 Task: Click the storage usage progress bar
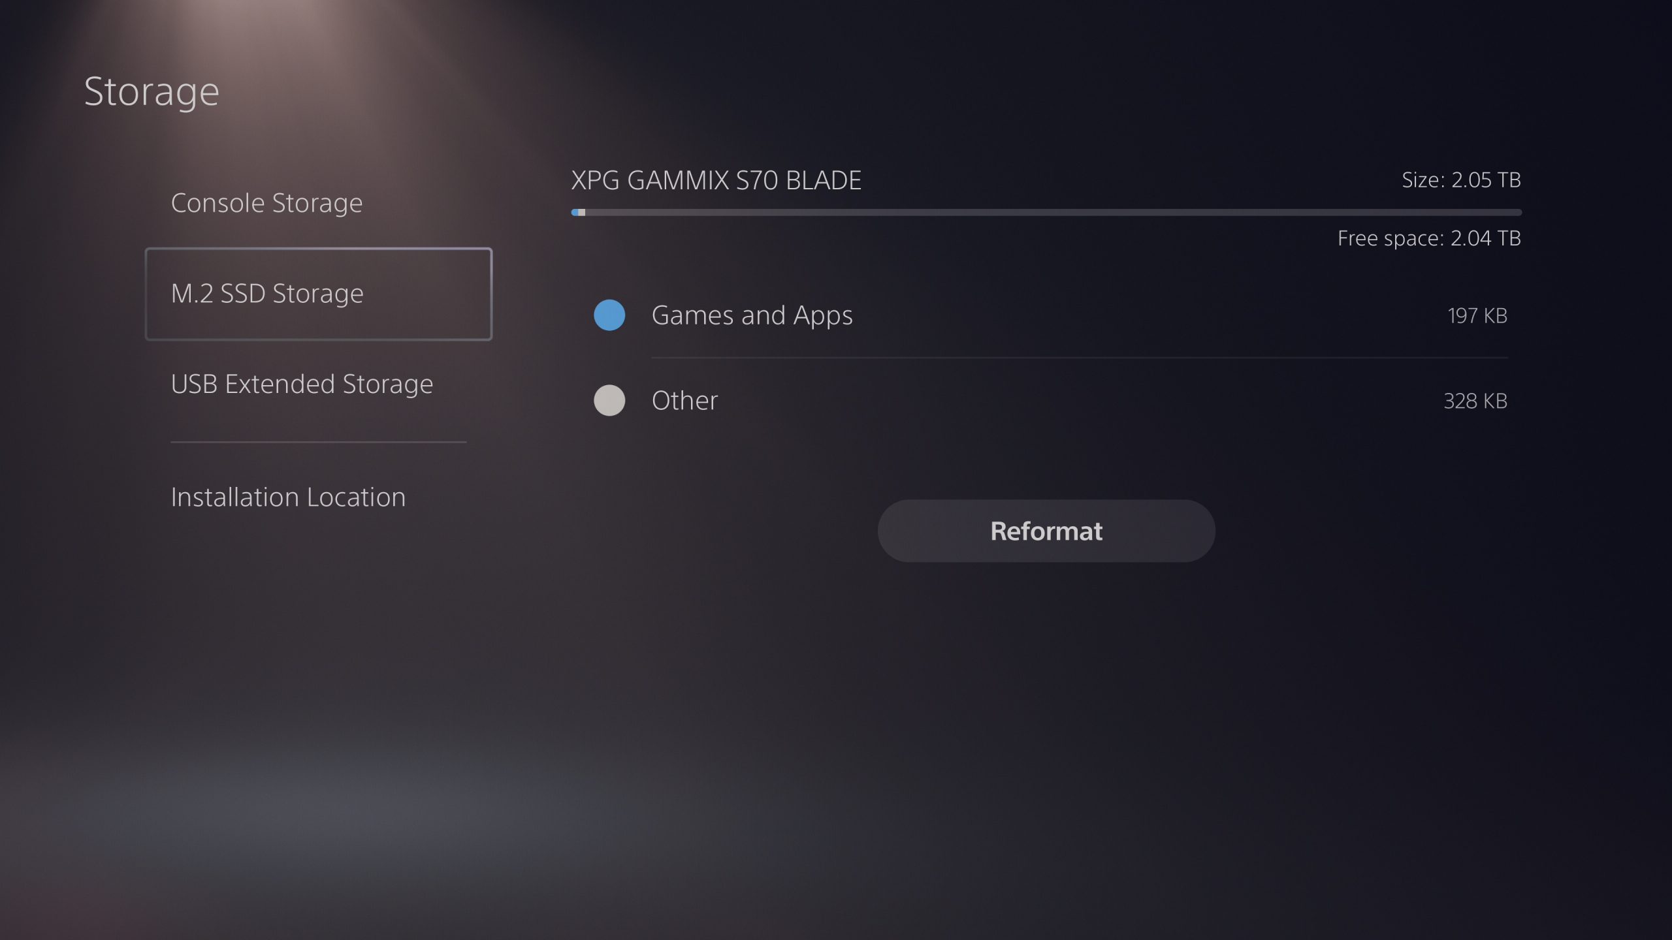tap(1046, 212)
